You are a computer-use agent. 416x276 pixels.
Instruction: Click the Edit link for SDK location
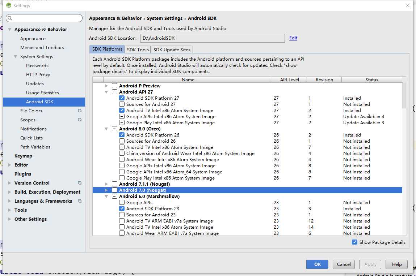pos(293,38)
